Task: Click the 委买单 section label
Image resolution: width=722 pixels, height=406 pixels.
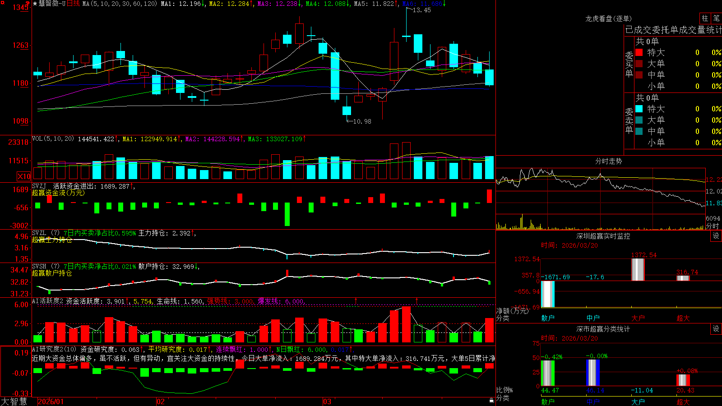Action: [629, 64]
